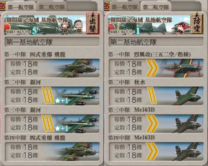Screen dimensions: 208x166
Task: Select third squadron 銀河 bomber slot
Action: [52, 124]
